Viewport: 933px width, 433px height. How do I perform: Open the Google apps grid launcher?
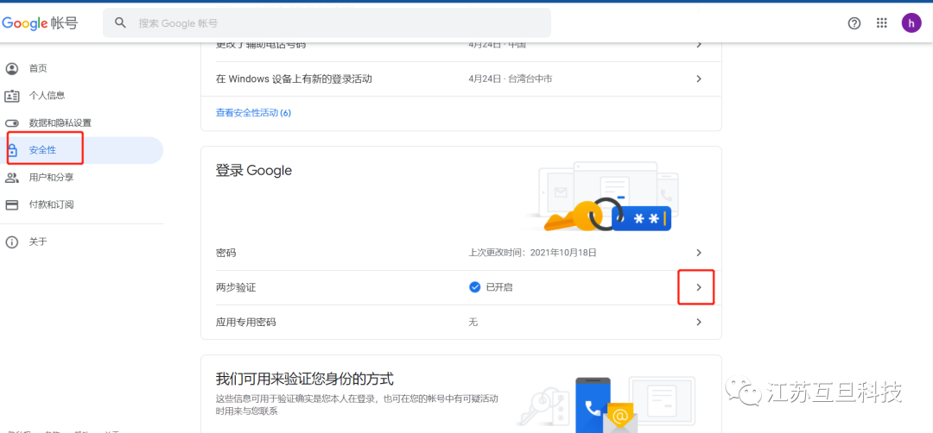pos(882,23)
